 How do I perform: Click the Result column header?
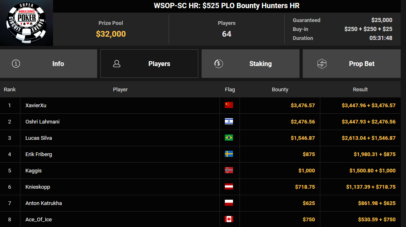coord(360,89)
